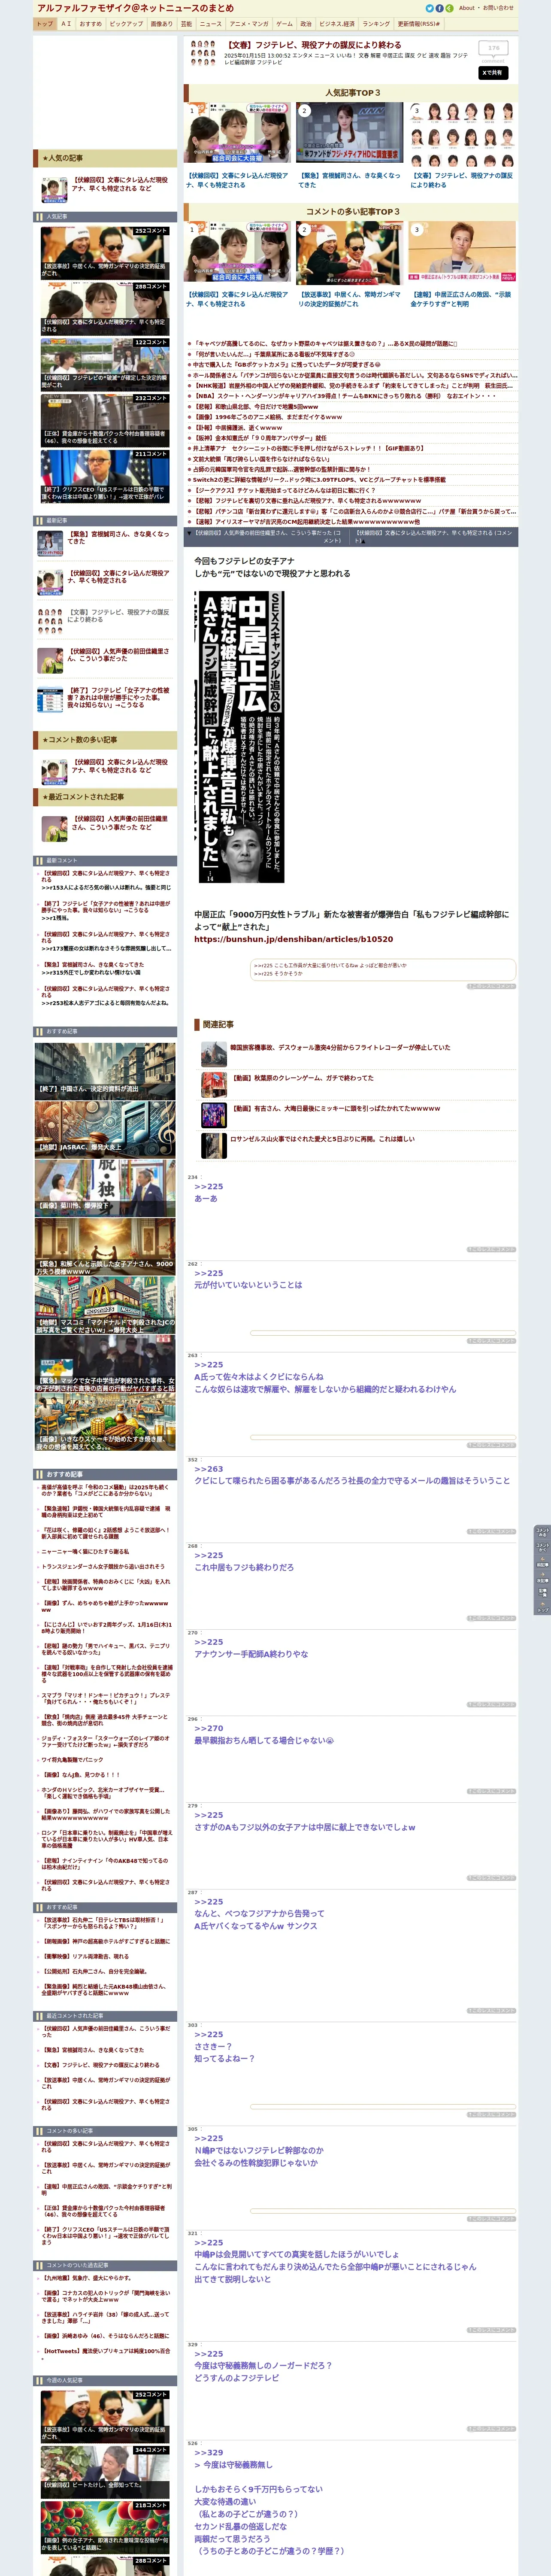Click the site title アルファルファモザイク
This screenshot has width=551, height=2576.
[135, 8]
